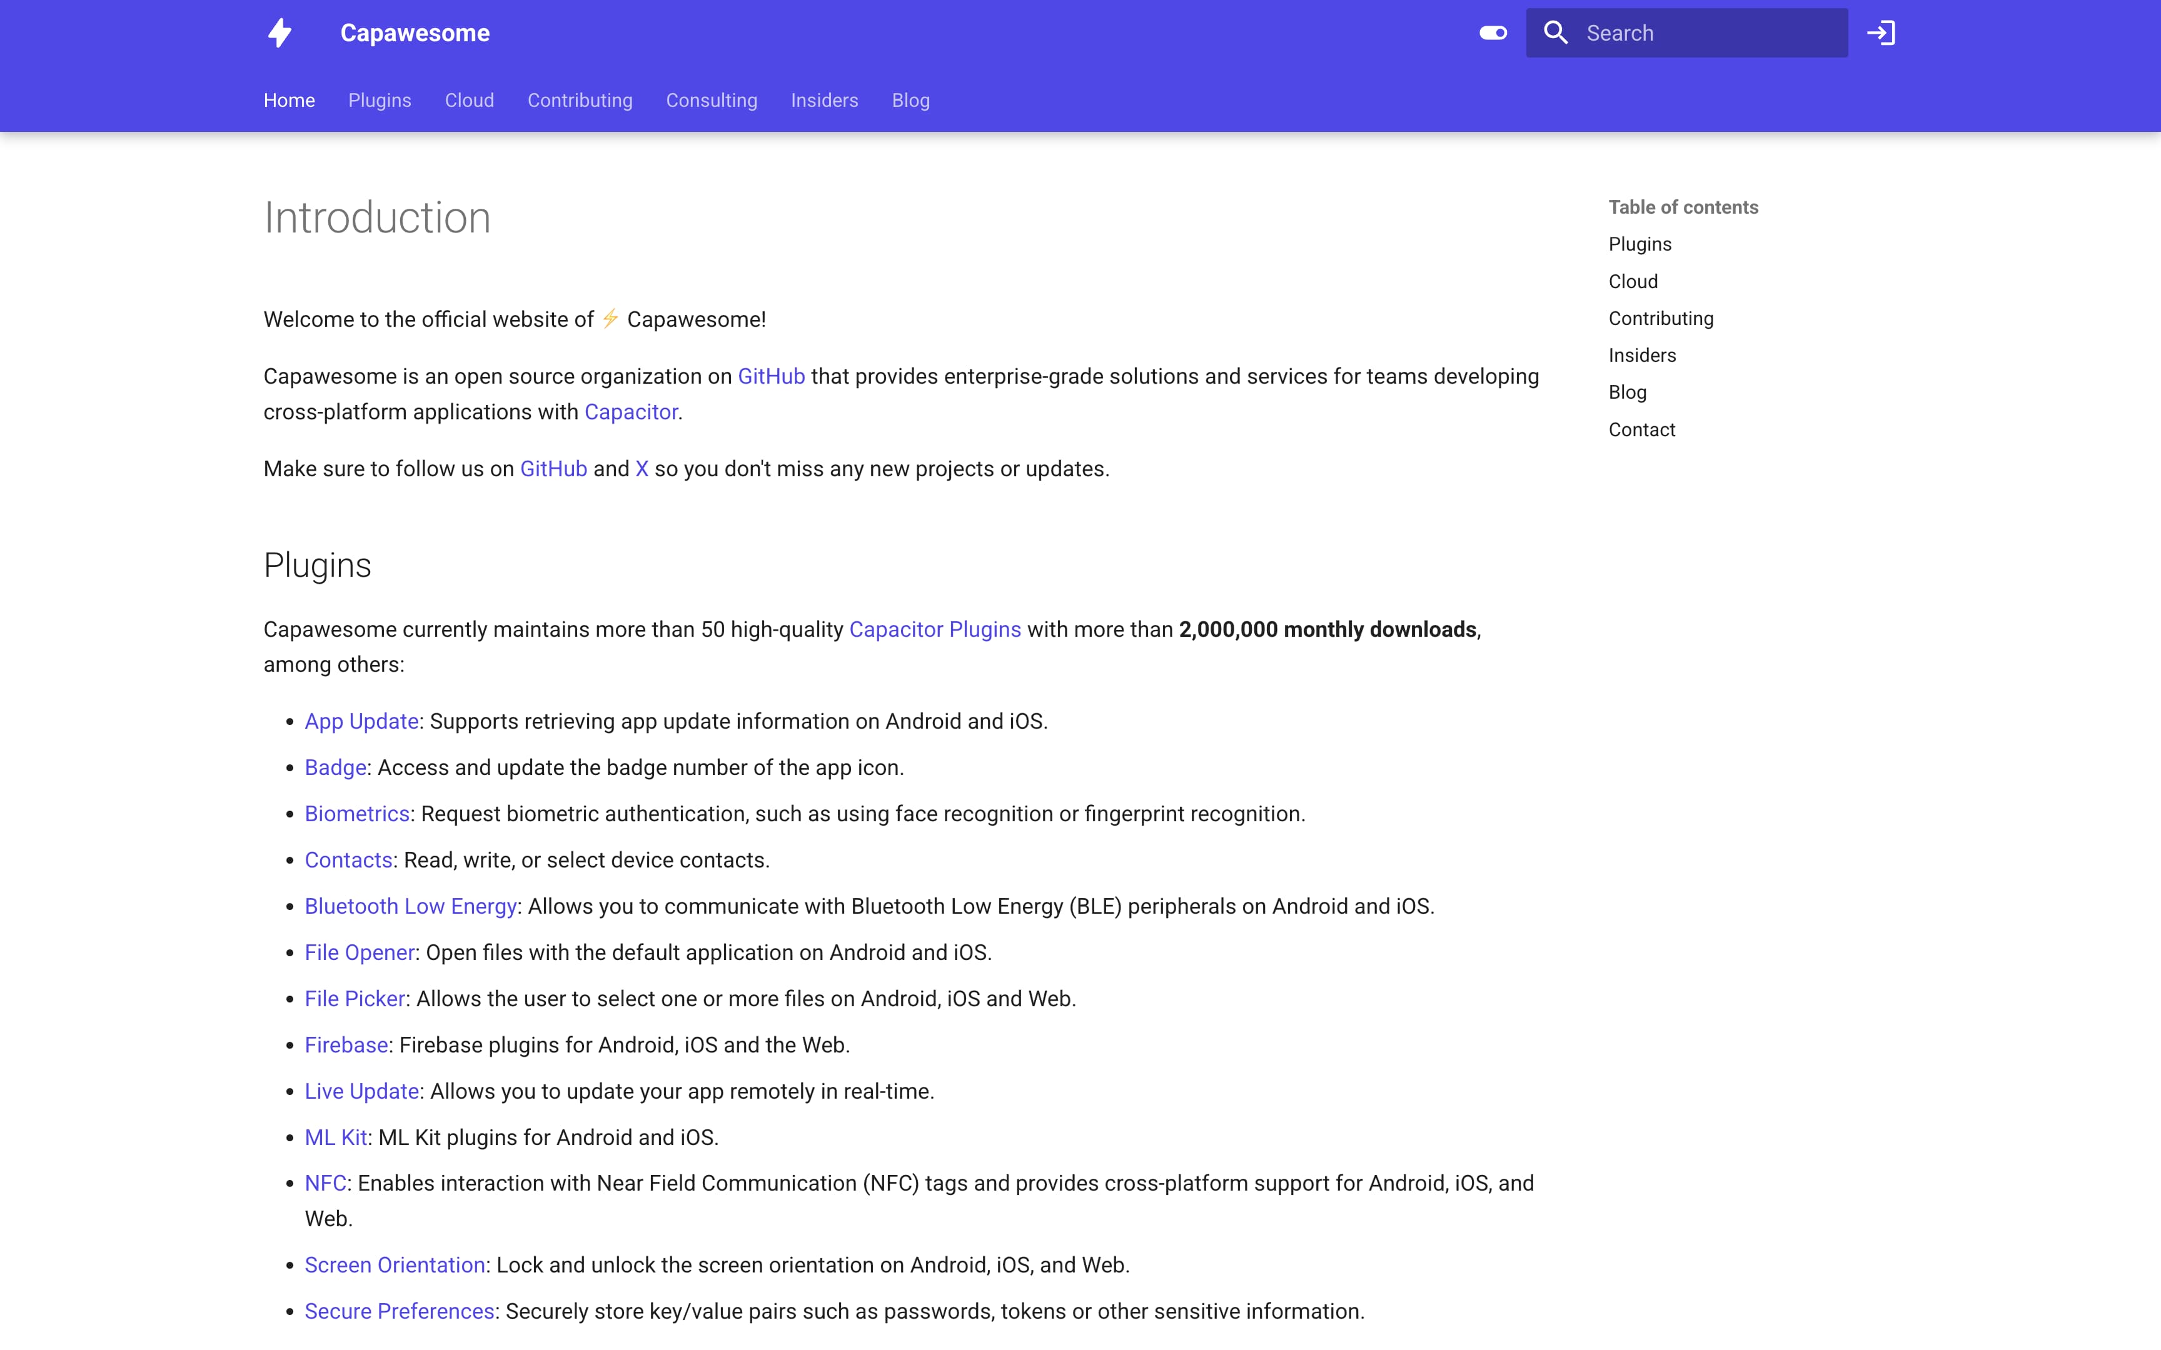The image size is (2161, 1350).
Task: Open the Capacitor Plugins link
Action: click(x=934, y=629)
